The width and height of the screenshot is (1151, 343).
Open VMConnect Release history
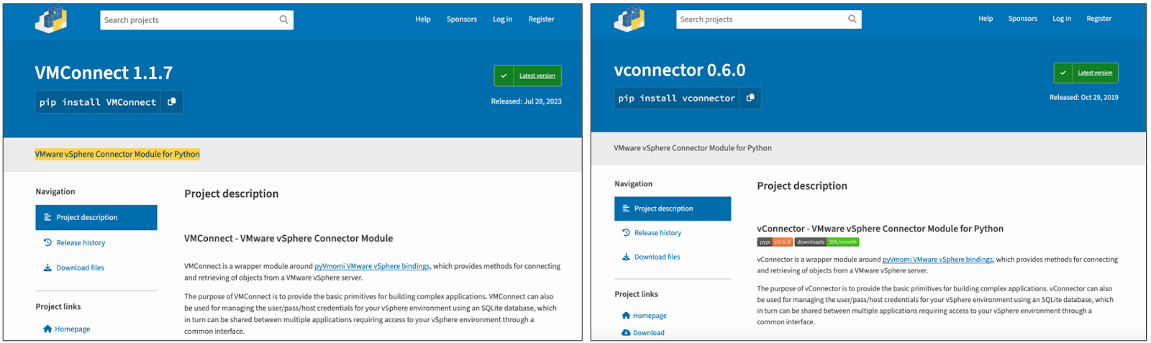(81, 243)
